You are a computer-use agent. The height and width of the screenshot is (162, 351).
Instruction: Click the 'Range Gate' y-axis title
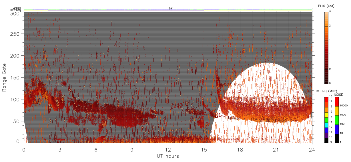pos(4,77)
